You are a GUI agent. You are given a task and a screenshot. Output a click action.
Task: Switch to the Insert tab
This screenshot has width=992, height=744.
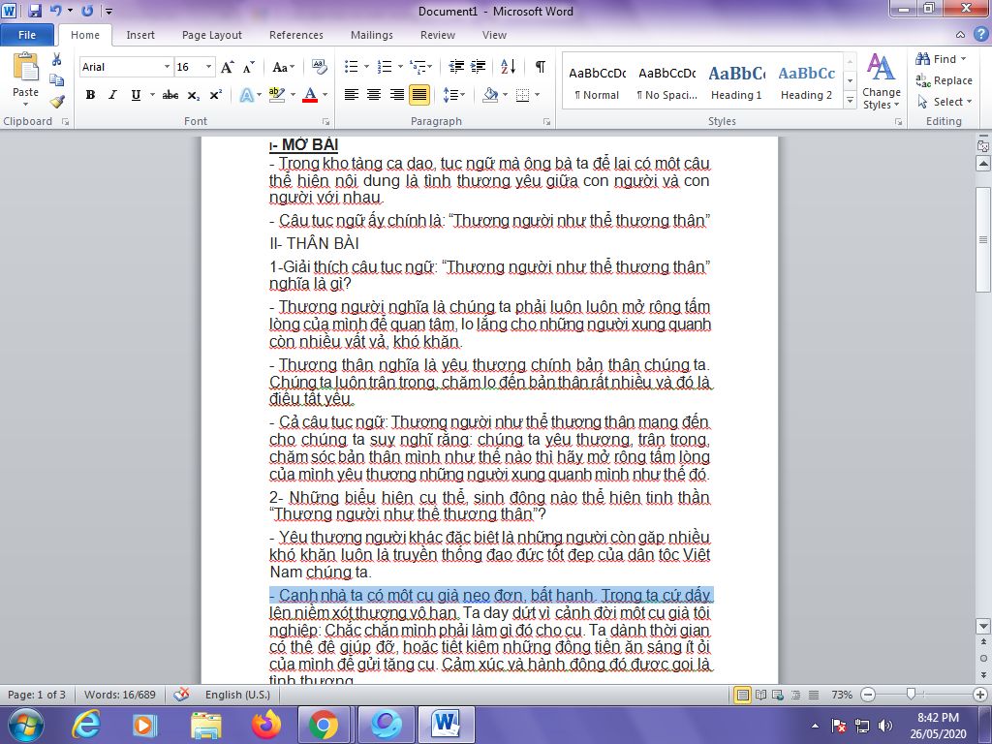click(x=140, y=35)
